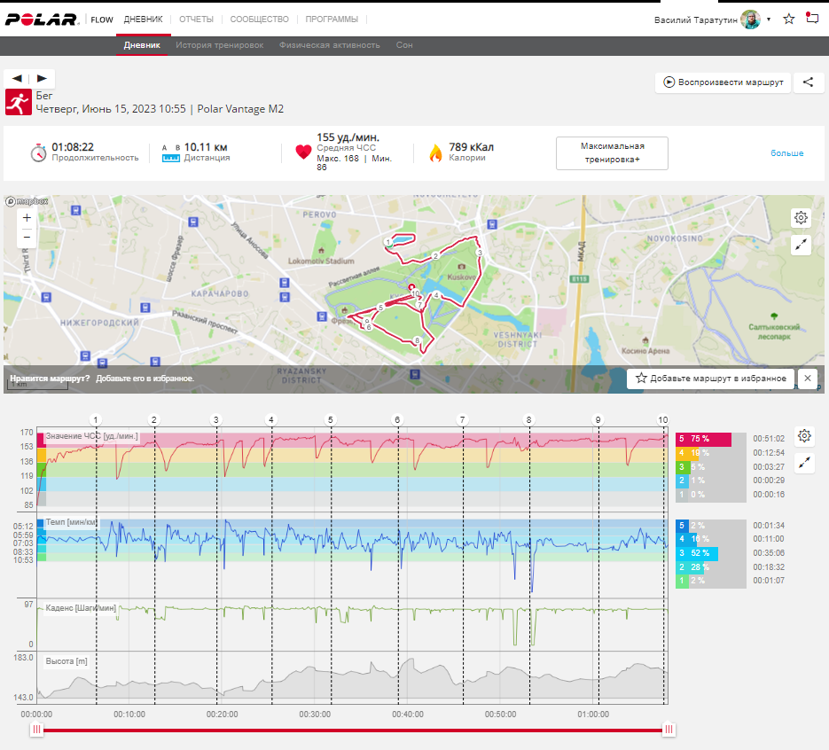
Task: Click the heart rate heart icon
Action: [x=303, y=152]
